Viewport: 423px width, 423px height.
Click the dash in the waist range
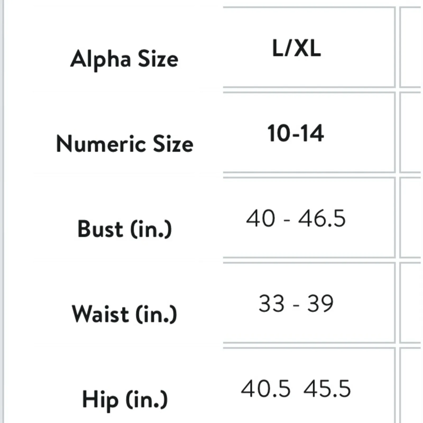tap(296, 305)
